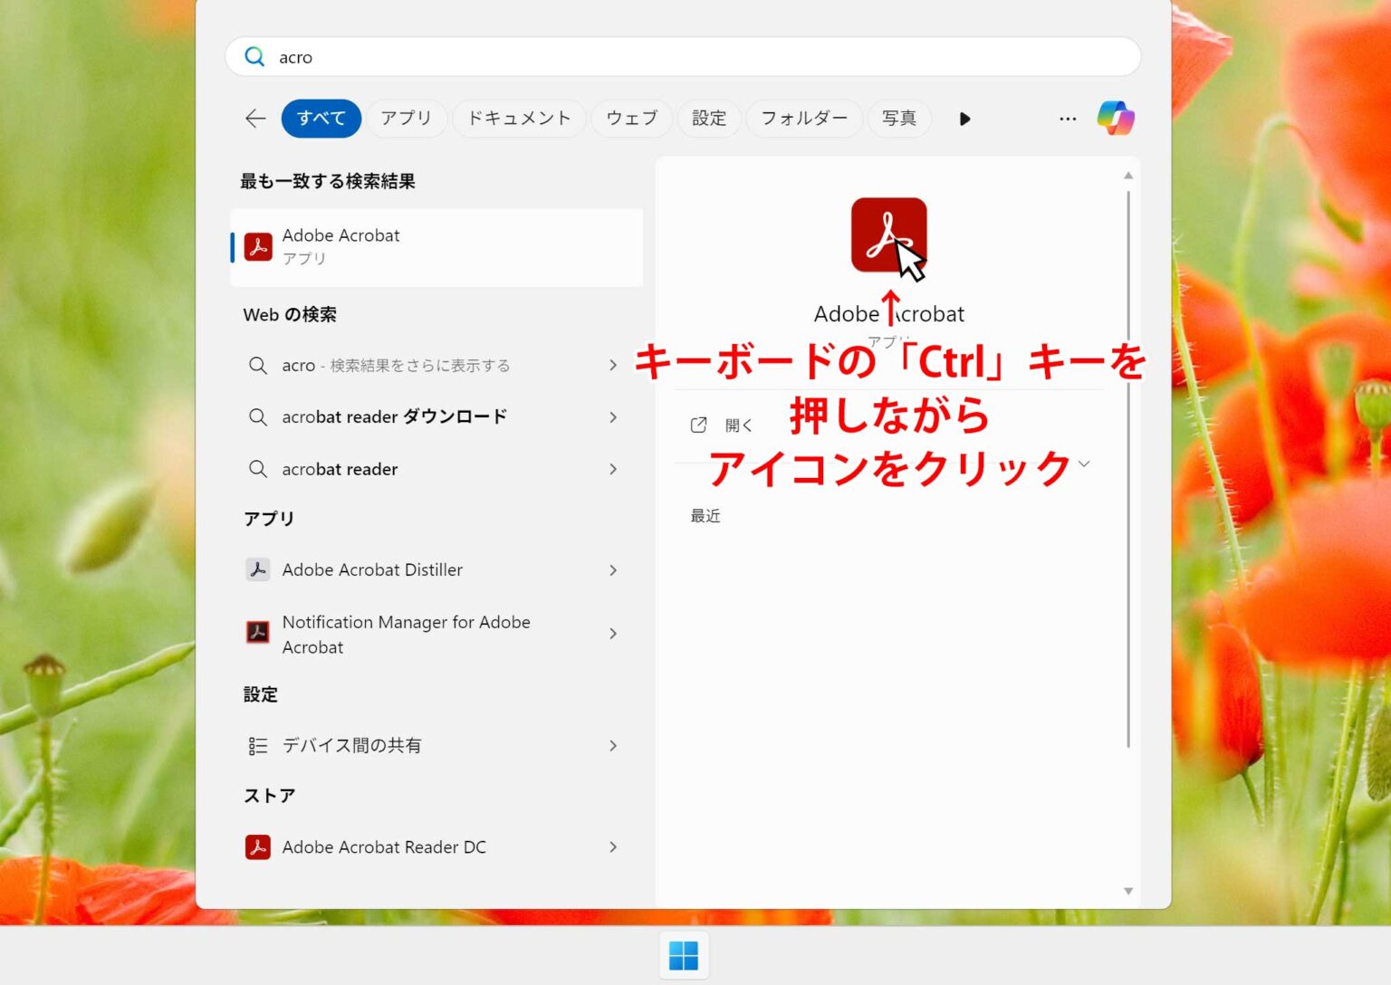Click the large Adobe Acrobat icon in preview pane

[887, 234]
